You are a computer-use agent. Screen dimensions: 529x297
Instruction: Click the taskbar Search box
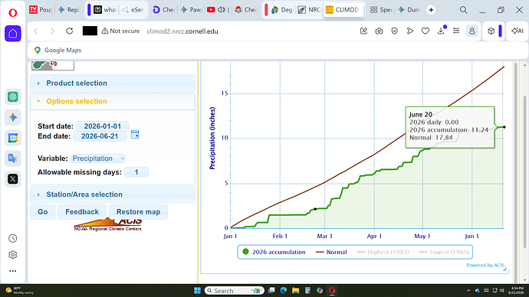(x=234, y=290)
